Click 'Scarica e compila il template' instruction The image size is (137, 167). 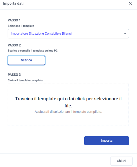[33, 51]
